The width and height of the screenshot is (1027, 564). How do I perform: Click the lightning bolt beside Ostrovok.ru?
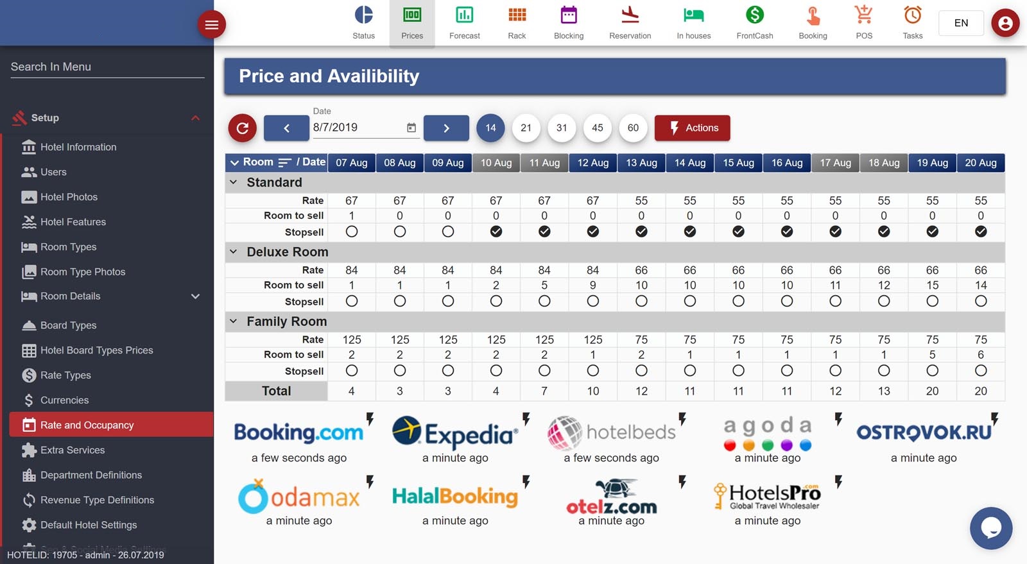click(994, 419)
